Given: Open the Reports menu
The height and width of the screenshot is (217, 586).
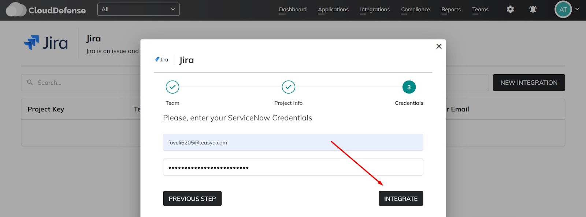Looking at the screenshot, I should (x=451, y=9).
